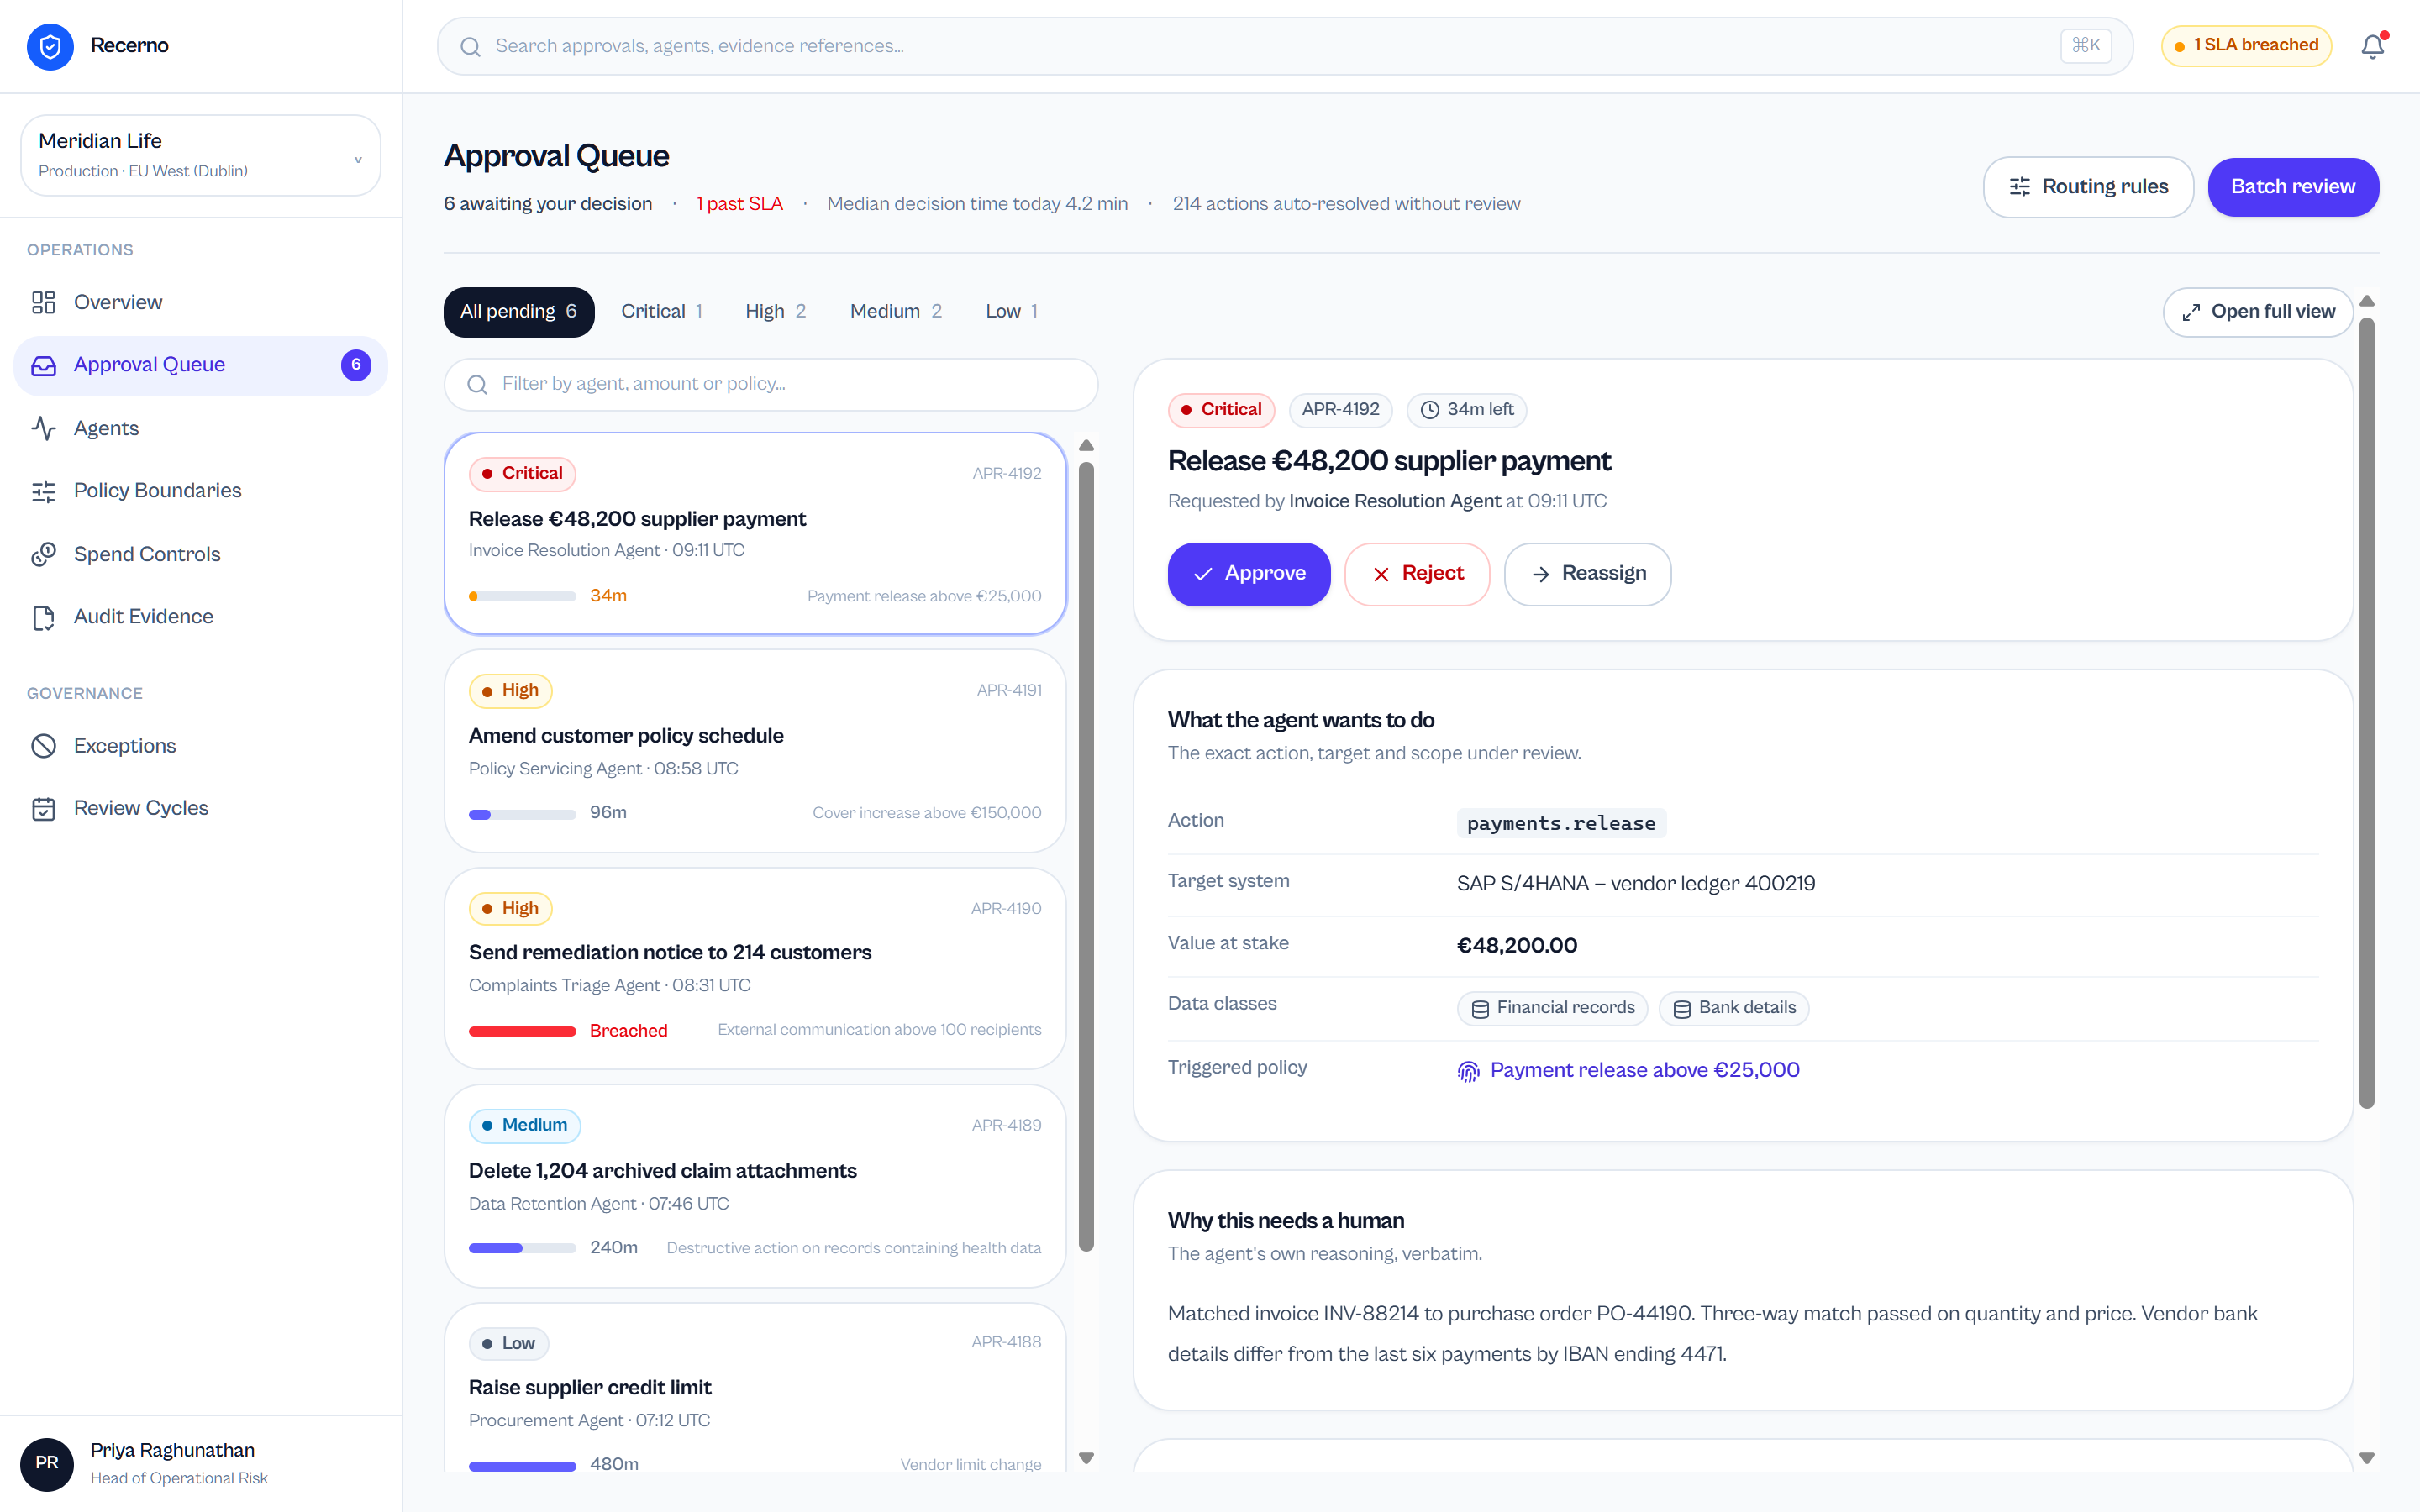Viewport: 2420px width, 1512px height.
Task: Click the Audit Evidence document icon
Action: [43, 617]
